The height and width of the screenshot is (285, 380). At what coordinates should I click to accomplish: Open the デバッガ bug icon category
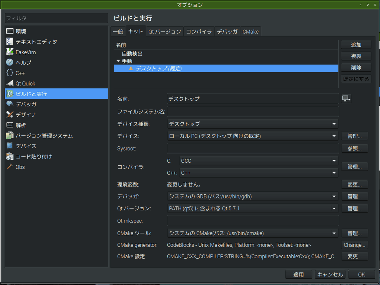[x=10, y=104]
